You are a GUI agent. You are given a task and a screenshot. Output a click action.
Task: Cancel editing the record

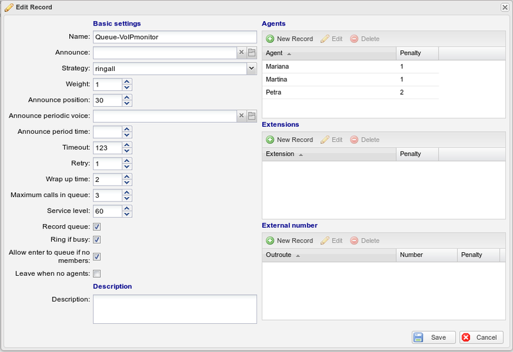pos(482,337)
